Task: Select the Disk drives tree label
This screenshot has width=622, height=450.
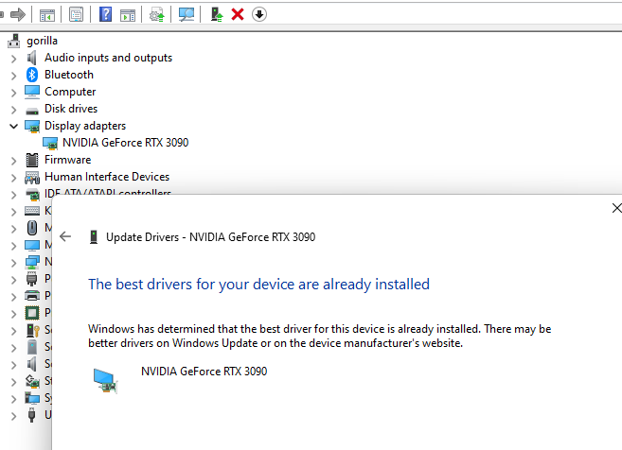Action: point(71,109)
